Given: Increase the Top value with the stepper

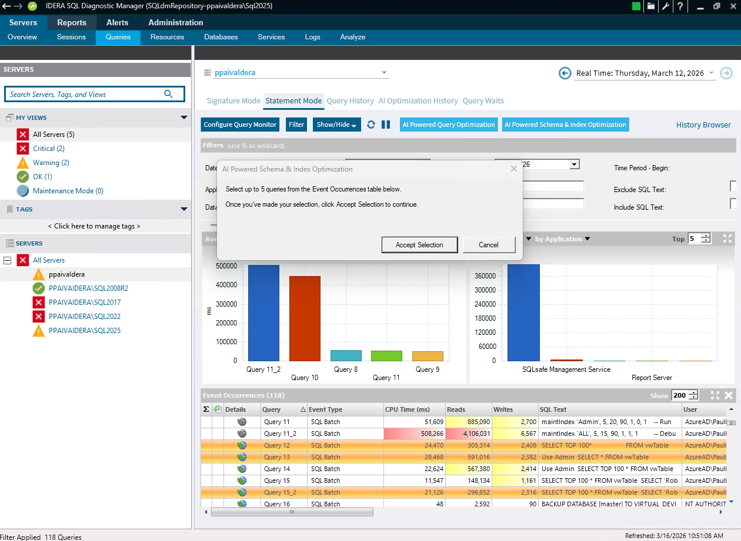Looking at the screenshot, I should (706, 236).
